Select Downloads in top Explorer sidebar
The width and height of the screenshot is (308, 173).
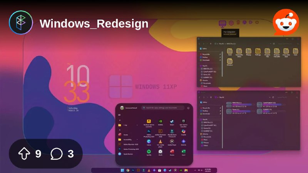point(205,60)
